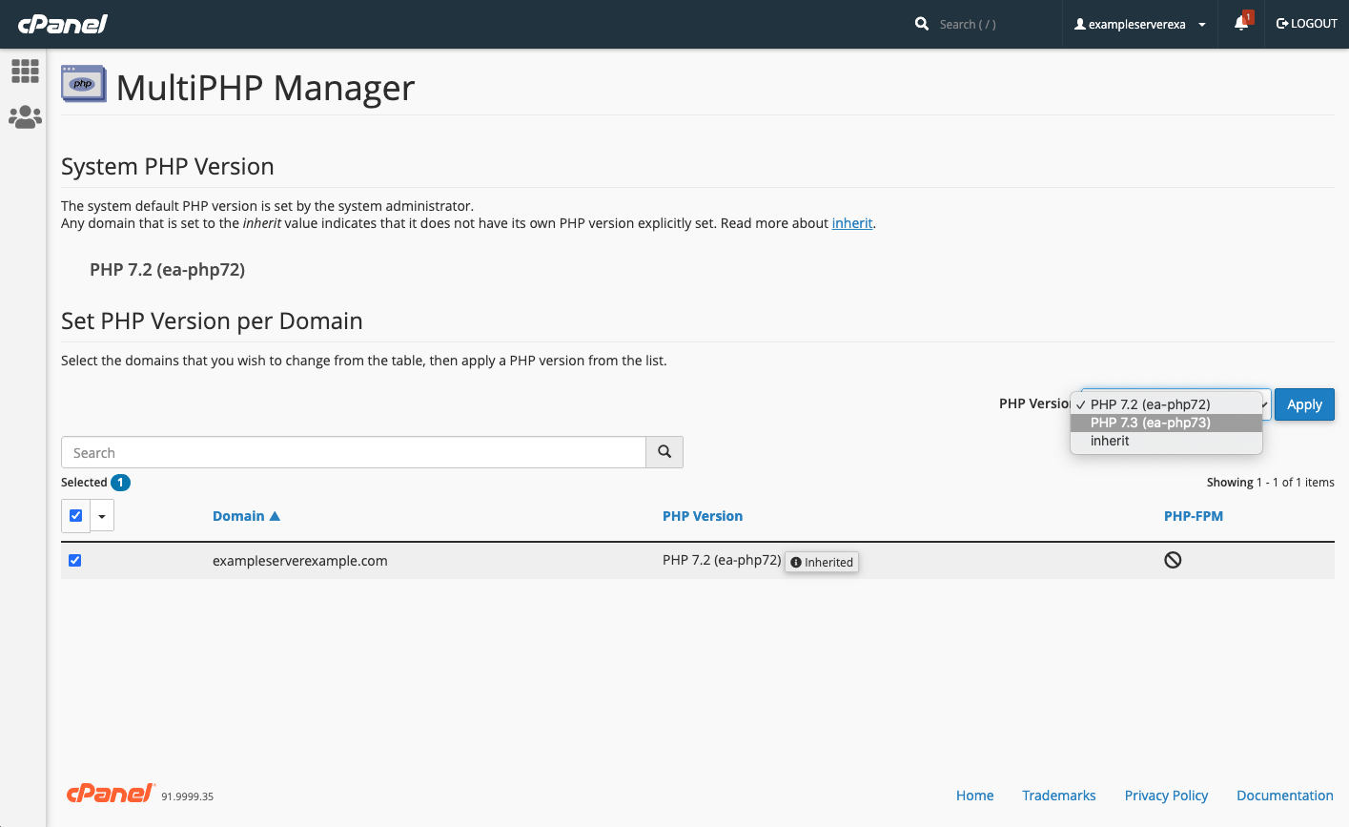Choose PHP 7.2 (ea-php72) option
Screen dimensions: 1349x827
(x=1167, y=404)
